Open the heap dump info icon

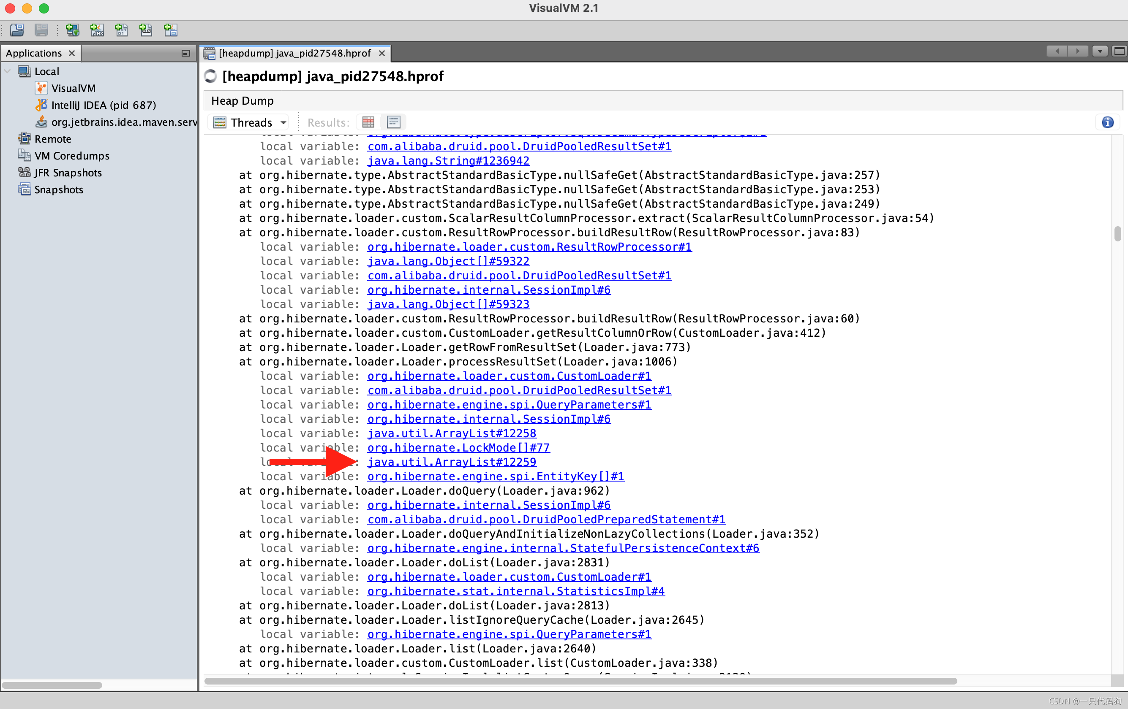[x=1107, y=123]
